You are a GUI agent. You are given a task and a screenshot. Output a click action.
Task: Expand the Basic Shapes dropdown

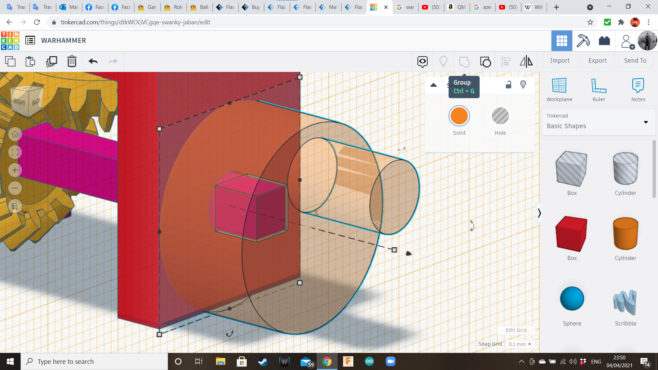(x=646, y=122)
